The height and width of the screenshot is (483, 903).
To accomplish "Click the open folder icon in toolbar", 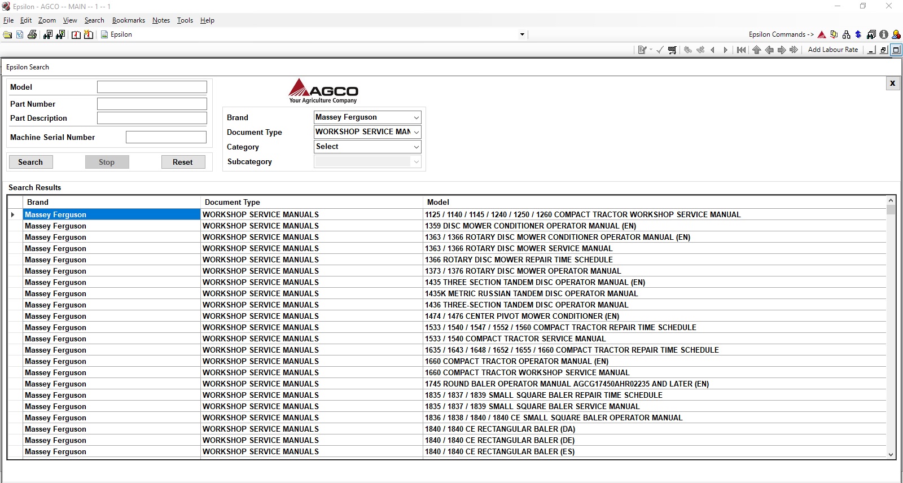I will (7, 34).
